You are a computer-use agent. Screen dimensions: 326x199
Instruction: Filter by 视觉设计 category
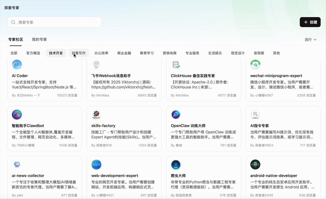click(238, 53)
